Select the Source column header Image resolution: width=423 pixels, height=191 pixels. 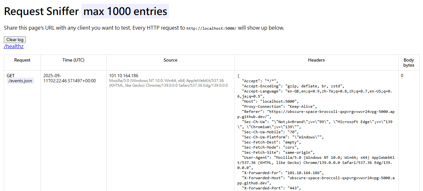170,60
